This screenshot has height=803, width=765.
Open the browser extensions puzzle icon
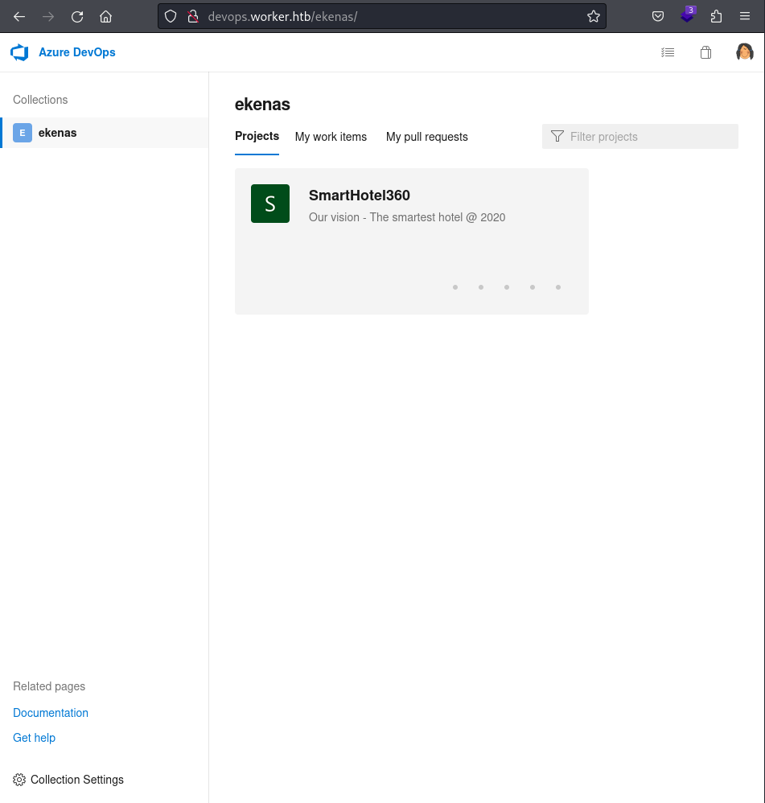pos(717,16)
